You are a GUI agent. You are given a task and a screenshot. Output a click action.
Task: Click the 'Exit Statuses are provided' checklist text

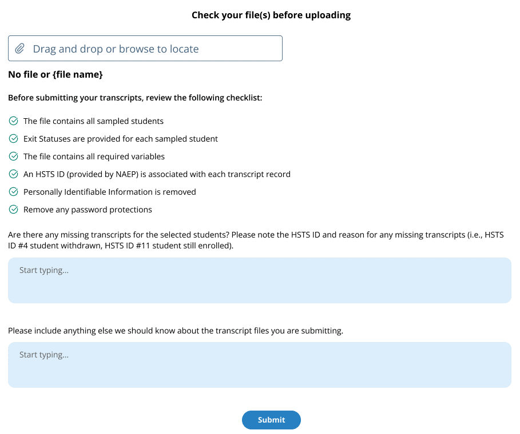click(120, 139)
